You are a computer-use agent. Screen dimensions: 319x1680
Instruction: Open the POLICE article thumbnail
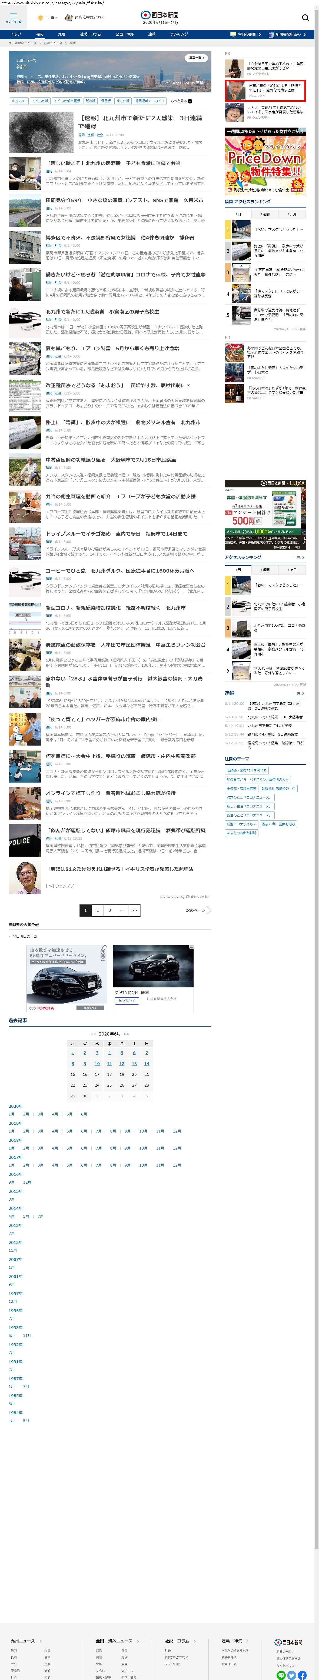click(25, 841)
